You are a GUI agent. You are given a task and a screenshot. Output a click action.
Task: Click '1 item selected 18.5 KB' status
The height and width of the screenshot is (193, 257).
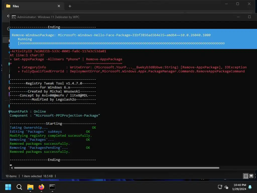[37, 176]
